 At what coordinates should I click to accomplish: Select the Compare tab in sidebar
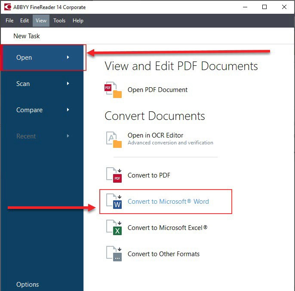tap(29, 110)
